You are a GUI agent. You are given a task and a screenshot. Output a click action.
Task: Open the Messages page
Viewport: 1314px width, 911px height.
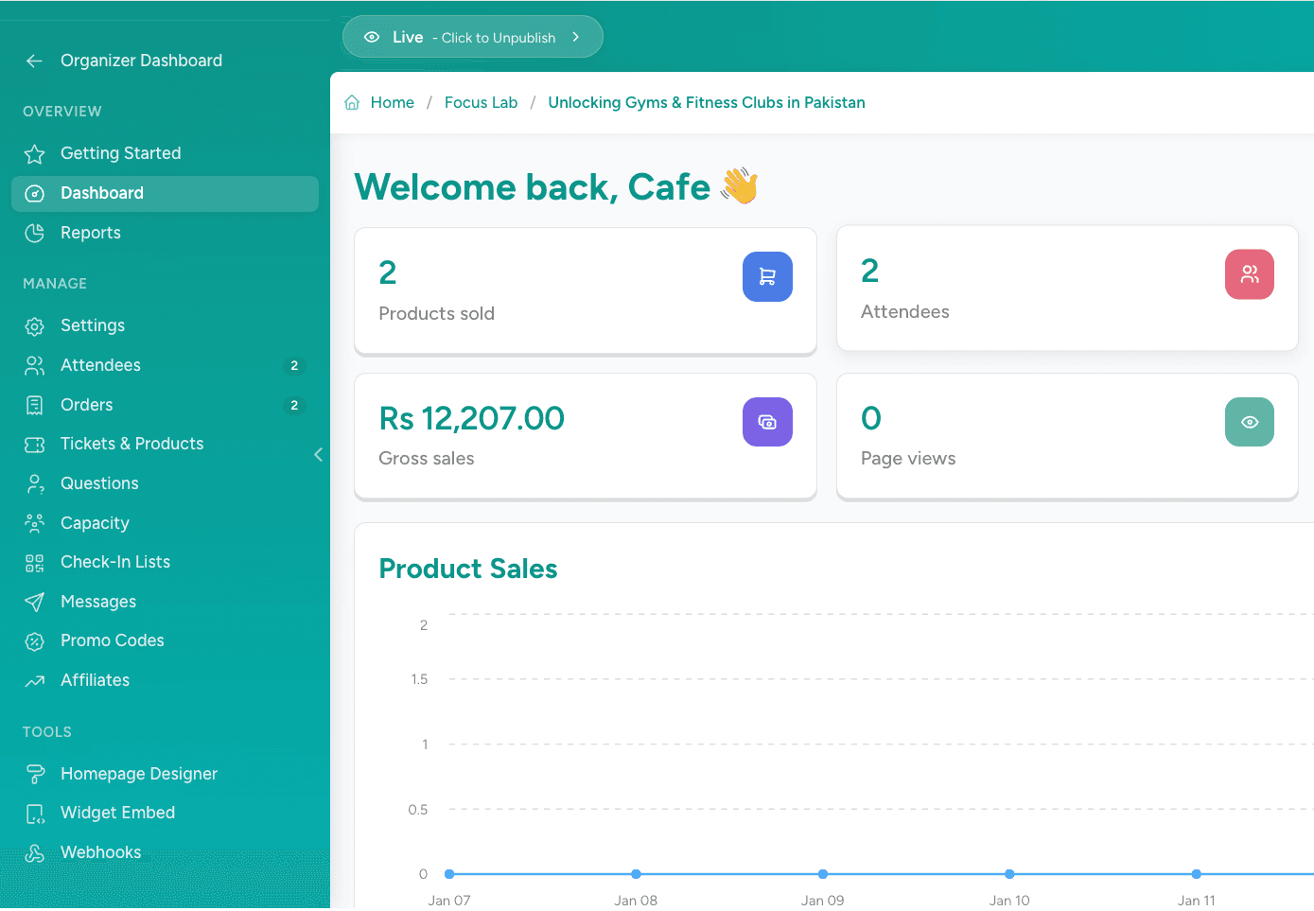click(165, 602)
